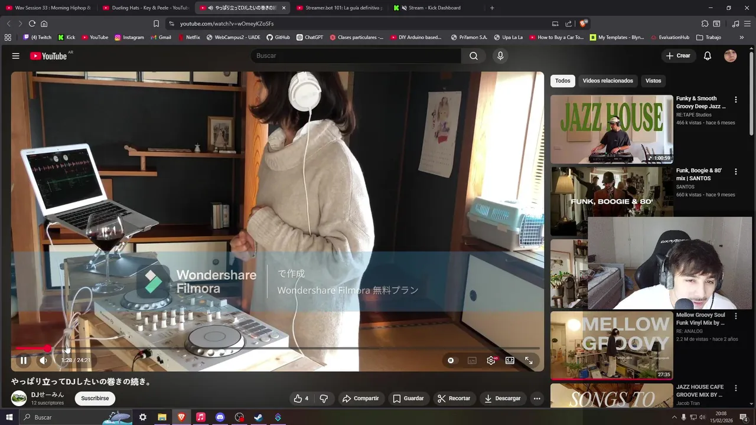The height and width of the screenshot is (425, 756).
Task: Go to the YouTube home logo
Action: click(x=48, y=55)
